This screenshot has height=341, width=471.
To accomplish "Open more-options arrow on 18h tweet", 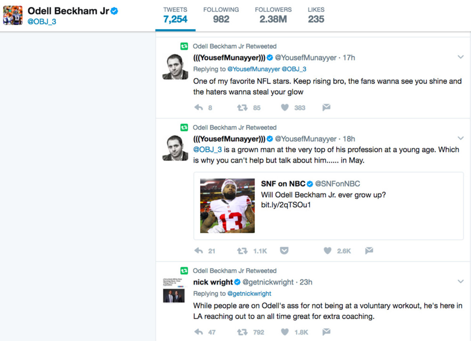I will pyautogui.click(x=461, y=139).
